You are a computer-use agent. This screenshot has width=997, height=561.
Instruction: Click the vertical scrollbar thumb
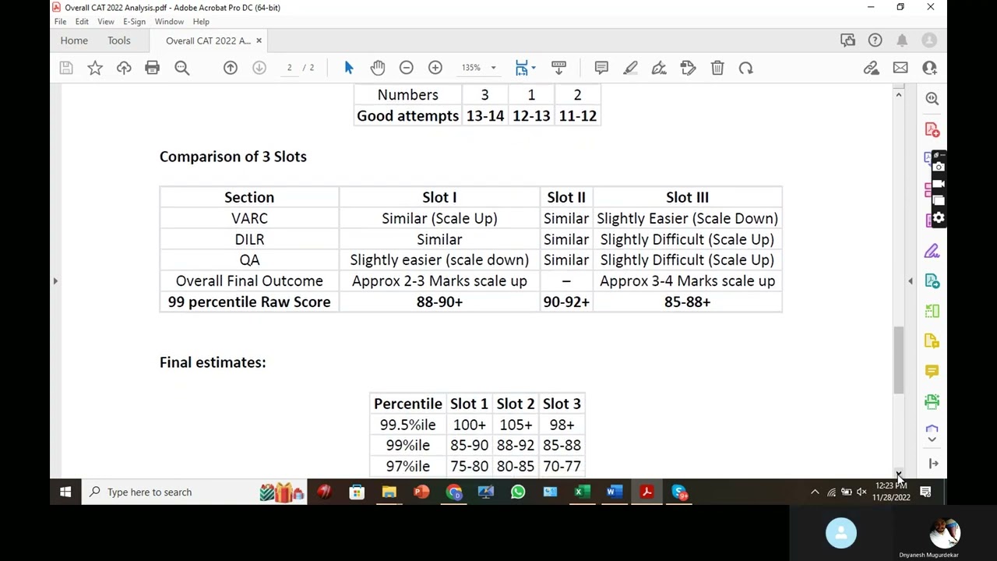(898, 359)
